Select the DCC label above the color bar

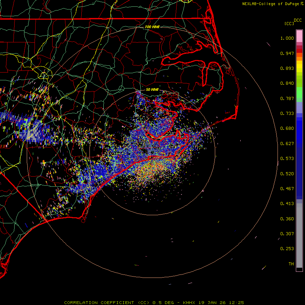298,20
